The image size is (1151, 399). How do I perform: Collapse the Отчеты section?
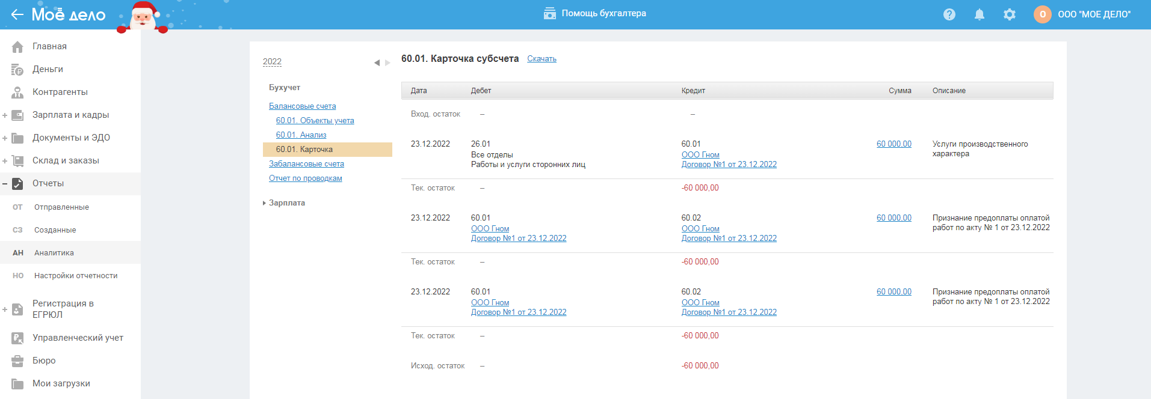[x=5, y=184]
